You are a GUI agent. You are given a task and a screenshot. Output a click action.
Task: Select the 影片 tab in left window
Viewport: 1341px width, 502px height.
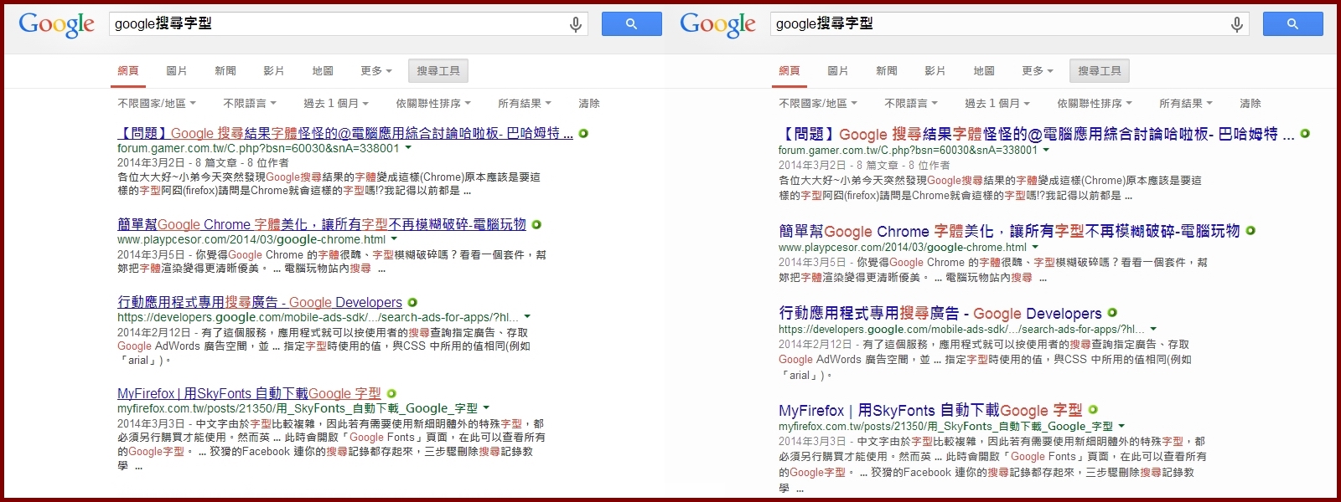(274, 71)
